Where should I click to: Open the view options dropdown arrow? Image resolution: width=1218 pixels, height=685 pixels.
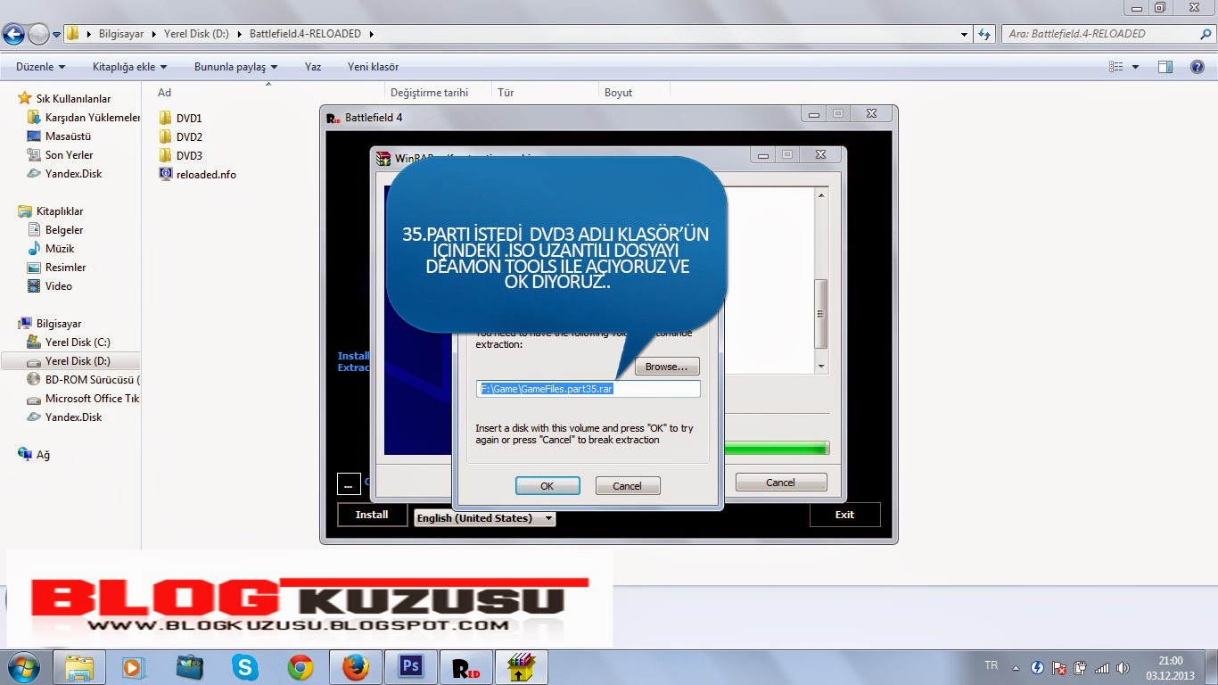1135,67
